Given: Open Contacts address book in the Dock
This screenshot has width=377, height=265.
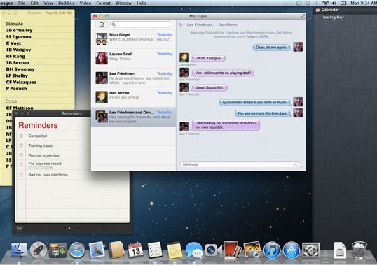Looking at the screenshot, I should click(116, 250).
